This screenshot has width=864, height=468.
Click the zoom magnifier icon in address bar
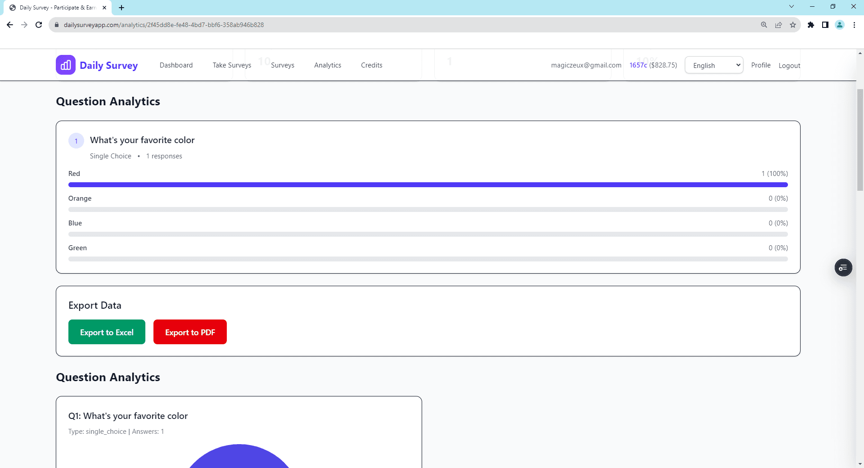coord(764,25)
